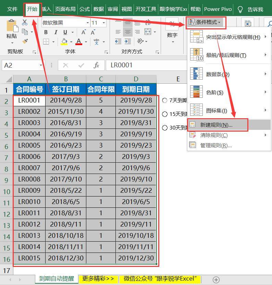Align text to the right
Viewport: 272px width, 285px height.
(137, 32)
